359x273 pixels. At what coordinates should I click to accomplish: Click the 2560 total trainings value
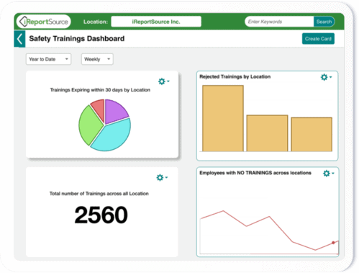click(101, 215)
